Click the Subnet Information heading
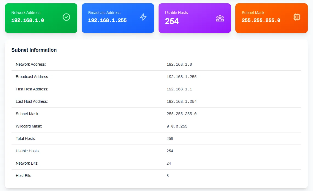Screen dimensions: 313x191 coord(34,50)
